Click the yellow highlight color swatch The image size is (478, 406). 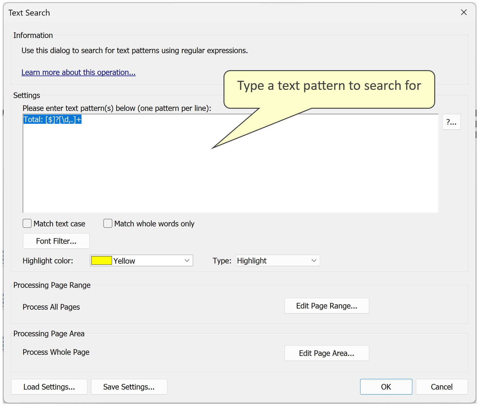101,261
